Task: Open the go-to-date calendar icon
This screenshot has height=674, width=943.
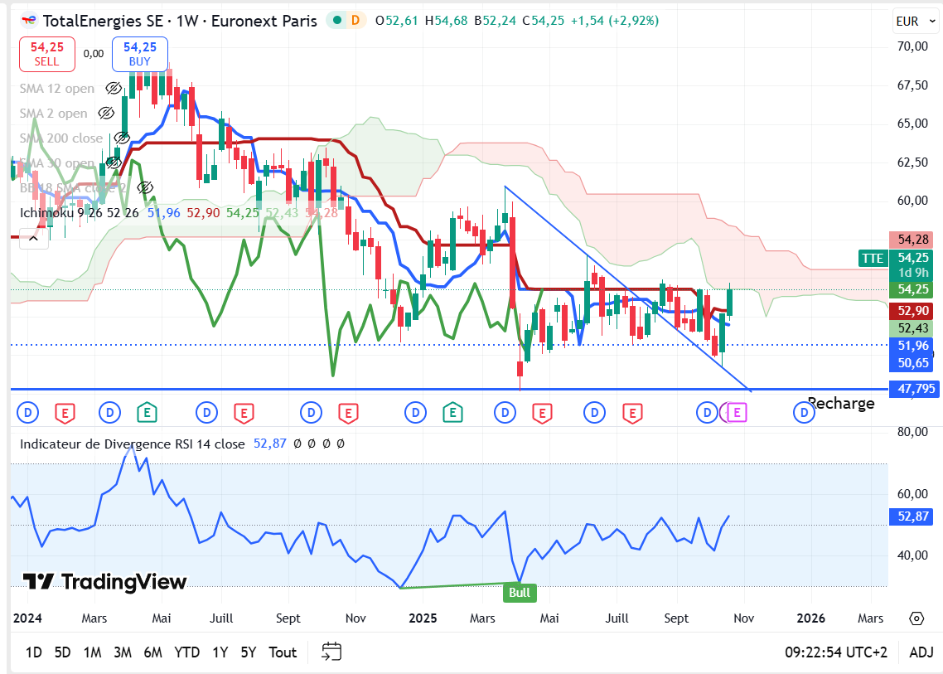Action: click(331, 652)
